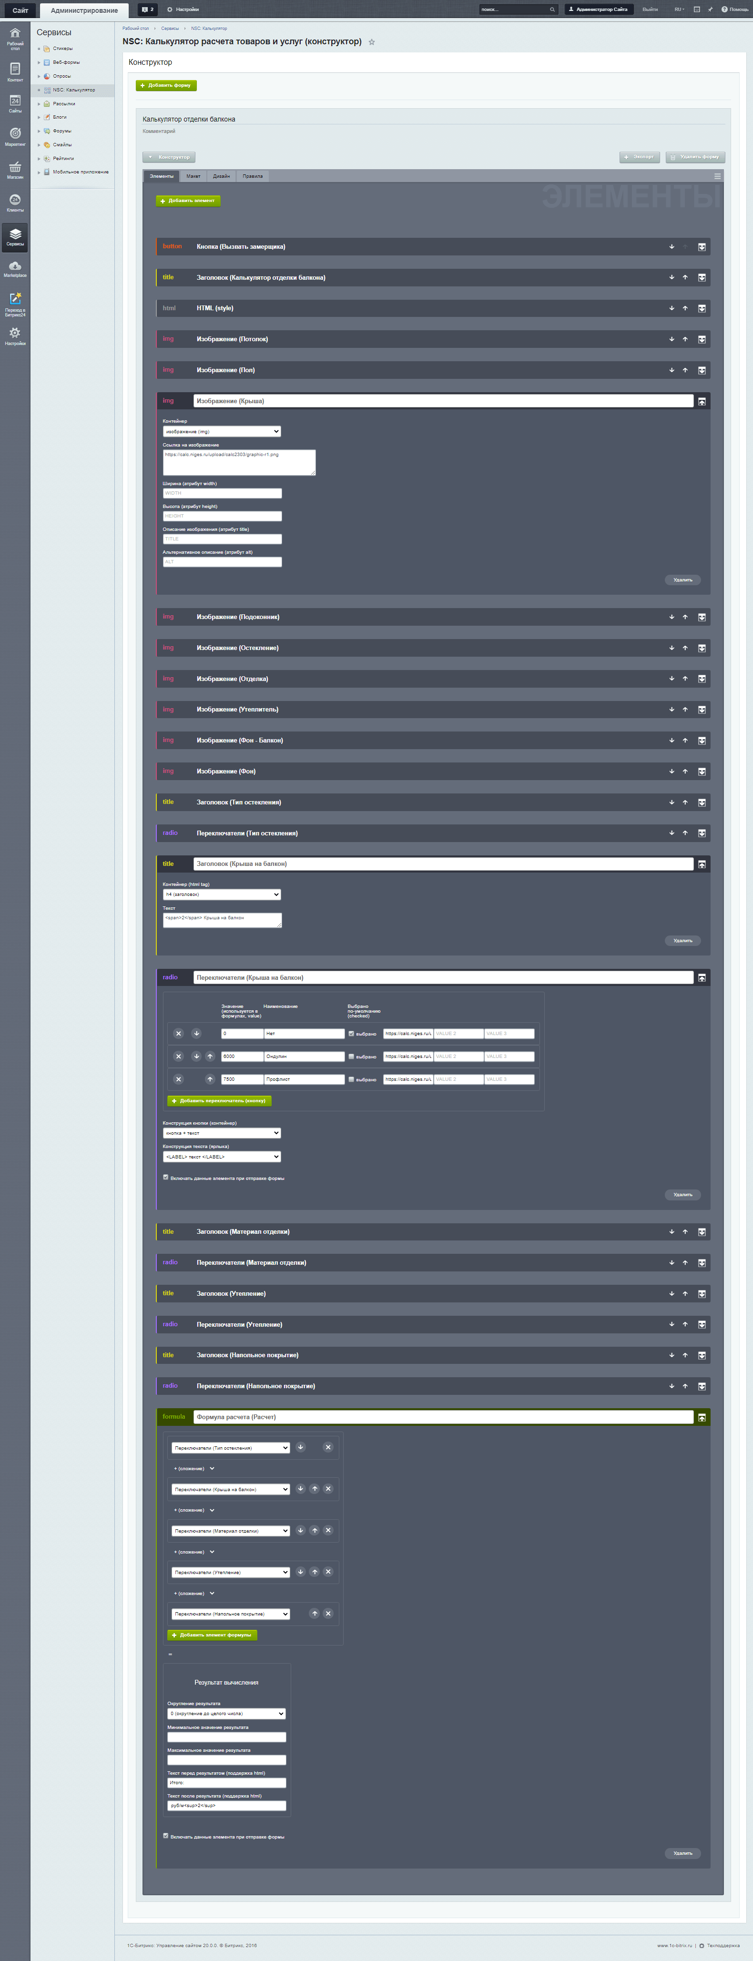Toggle include data checkbox under formula result
Viewport: 753px width, 1961px height.
[166, 1835]
